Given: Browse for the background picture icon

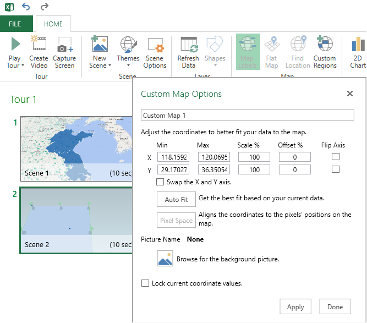Looking at the screenshot, I should point(165,259).
